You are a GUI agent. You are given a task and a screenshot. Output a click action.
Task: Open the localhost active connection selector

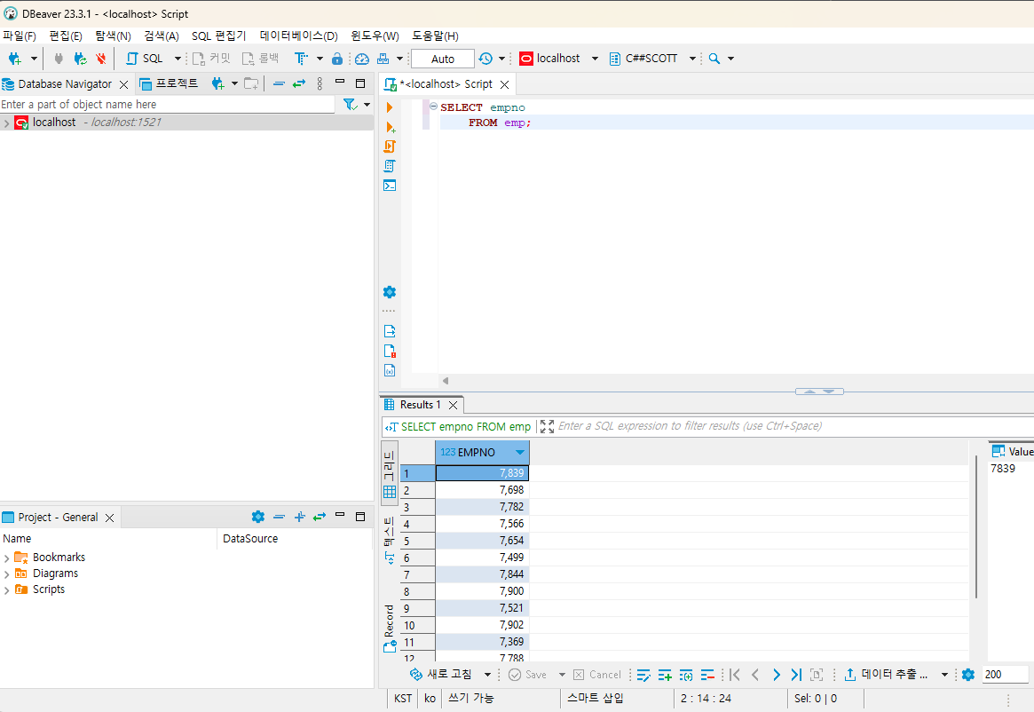click(558, 59)
